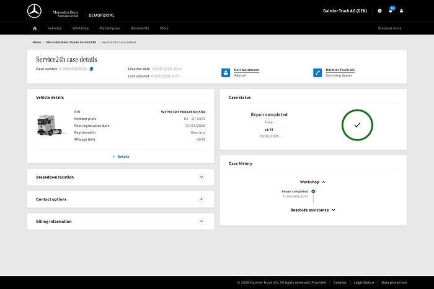The image size is (434, 289).
Task: Go to Home breadcrumb
Action: [37, 42]
